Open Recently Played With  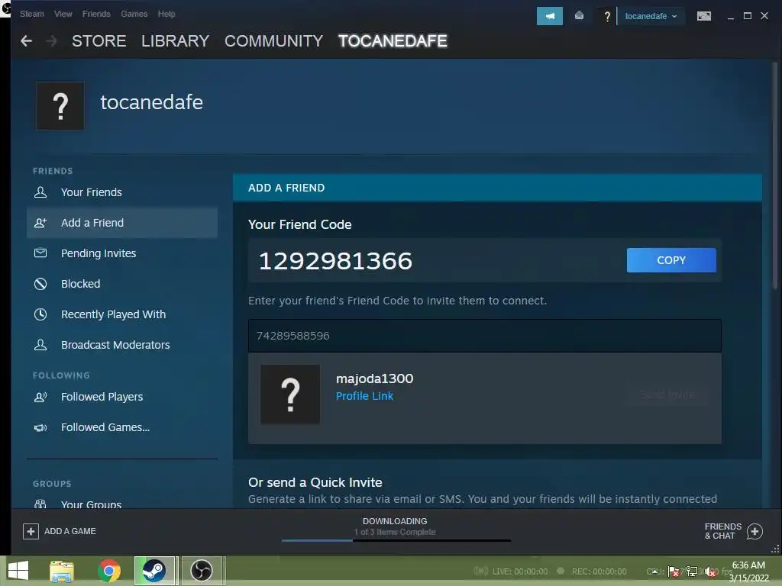[x=113, y=314]
